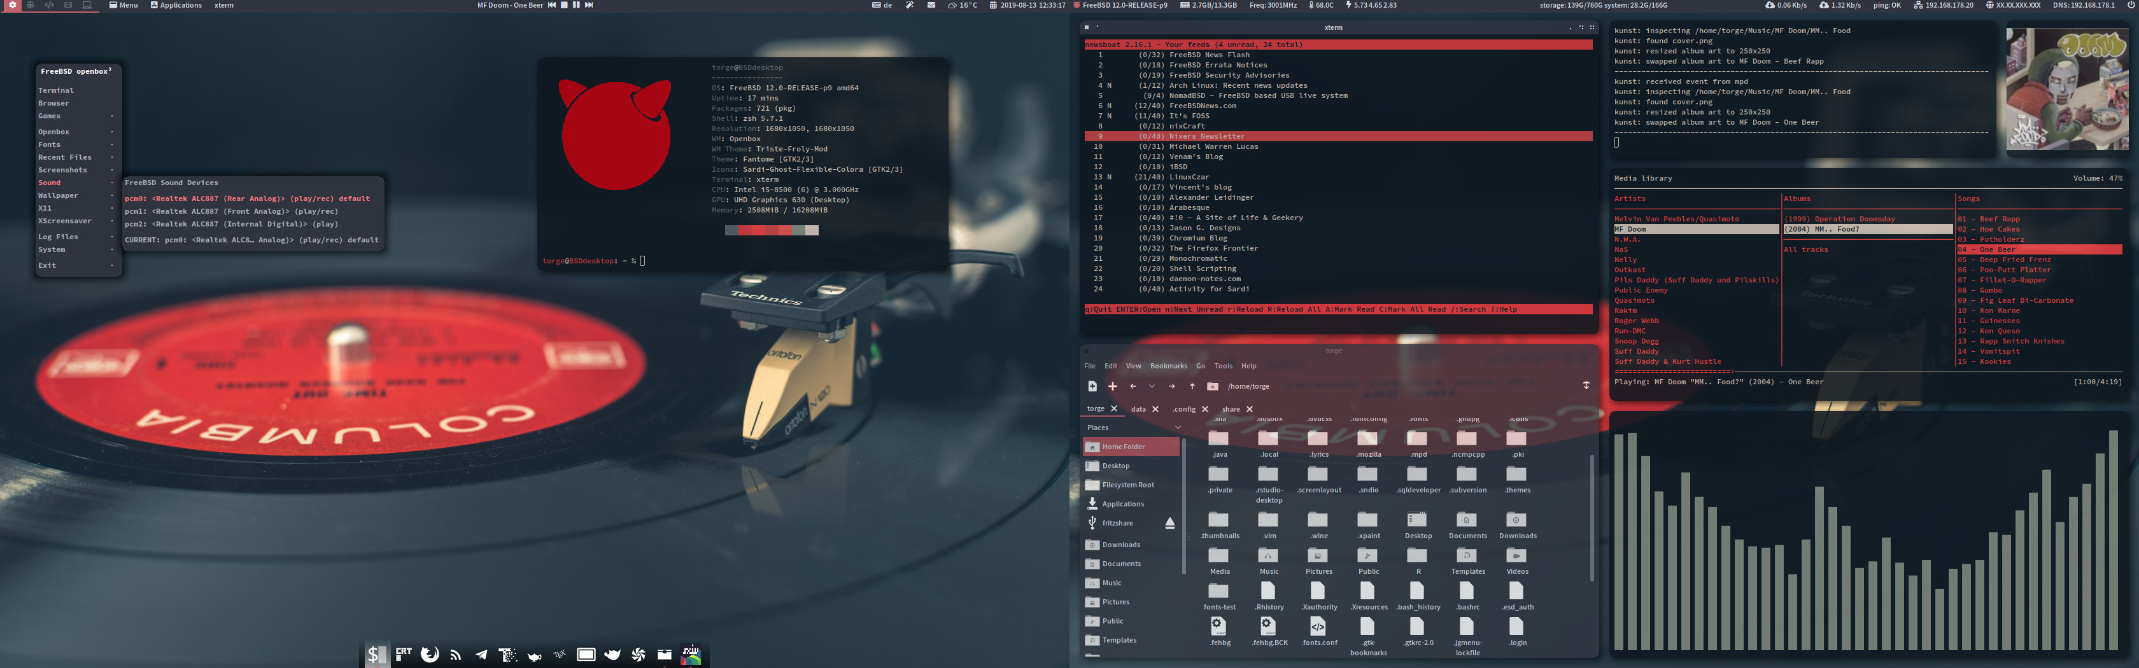Toggle the de keyboard layout indicator

[x=882, y=5]
